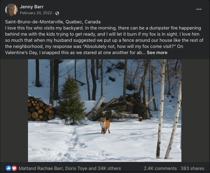210x173 pixels.
Task: Click the February 20, 2022 timestamp
Action: pyautogui.click(x=36, y=13)
